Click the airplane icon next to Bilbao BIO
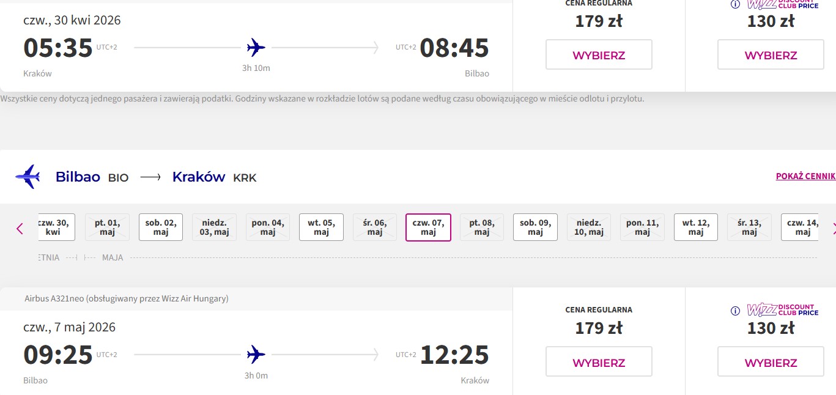The image size is (836, 395). [28, 177]
